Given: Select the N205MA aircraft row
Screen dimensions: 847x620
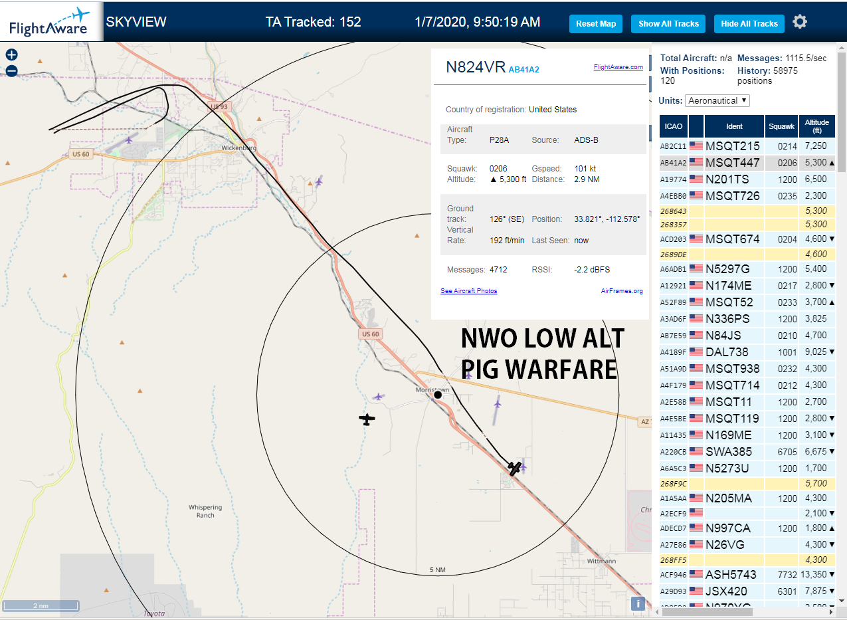Looking at the screenshot, I should click(x=747, y=498).
